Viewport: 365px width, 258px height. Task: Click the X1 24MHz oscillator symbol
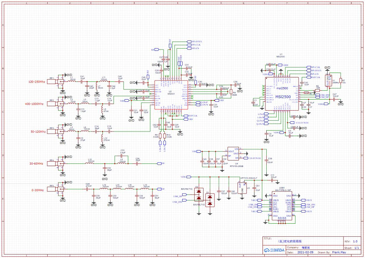[x=327, y=81]
